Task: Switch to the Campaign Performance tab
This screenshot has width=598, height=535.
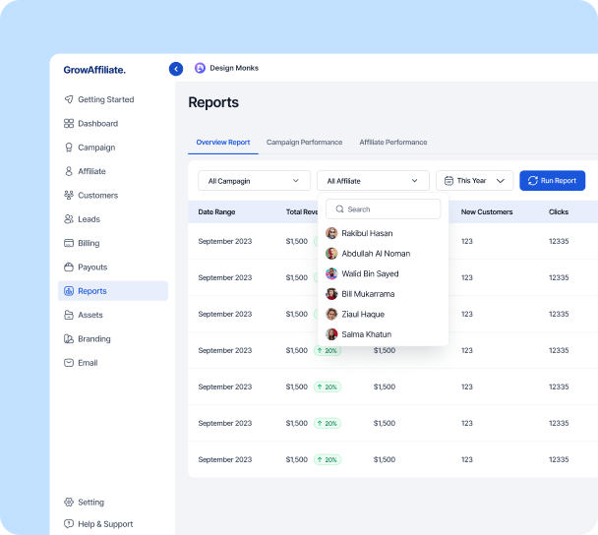Action: pyautogui.click(x=304, y=143)
